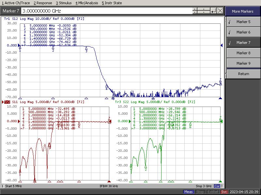Open the Active Ch/Trace menu

point(16,3)
